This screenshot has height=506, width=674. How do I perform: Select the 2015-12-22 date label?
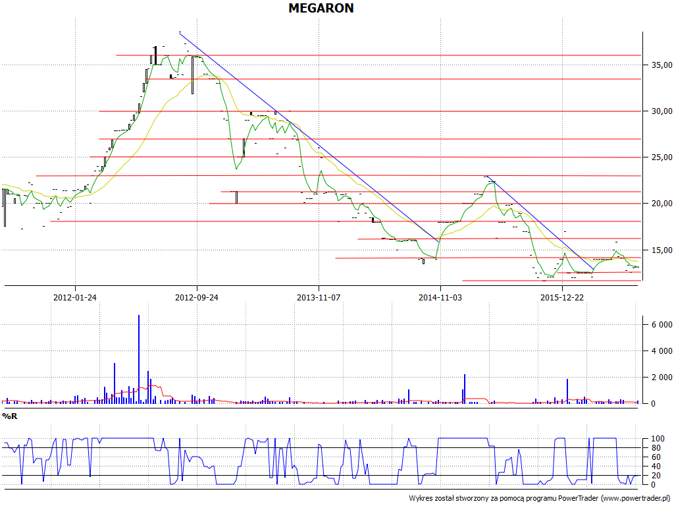pyautogui.click(x=562, y=297)
